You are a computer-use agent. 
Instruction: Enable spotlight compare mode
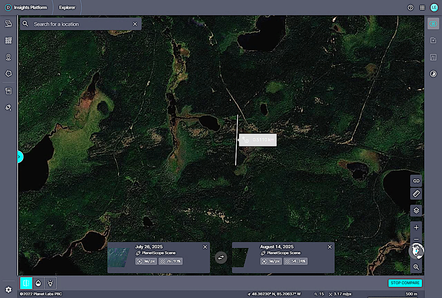coord(50,283)
